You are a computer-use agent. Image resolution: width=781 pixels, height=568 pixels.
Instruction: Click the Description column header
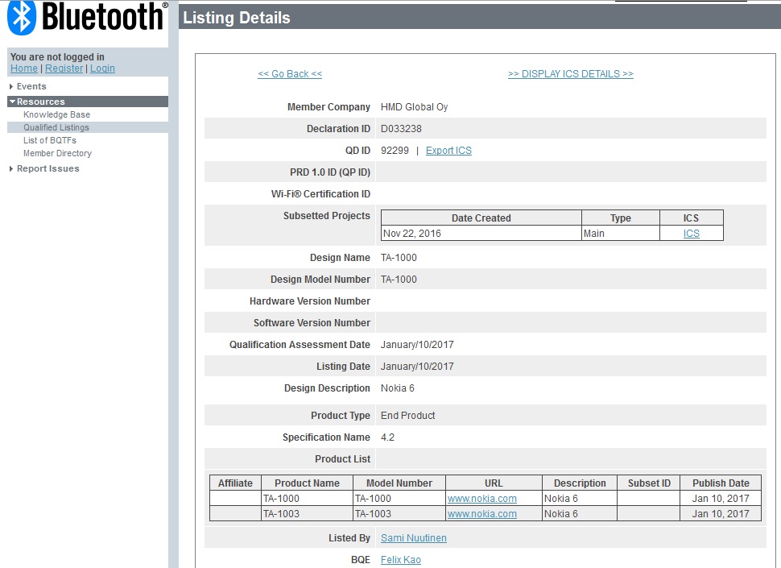point(580,483)
